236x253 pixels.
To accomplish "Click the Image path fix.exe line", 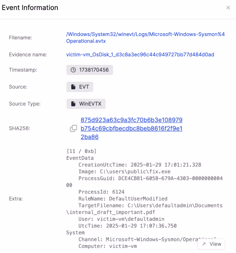I will click(x=124, y=172).
